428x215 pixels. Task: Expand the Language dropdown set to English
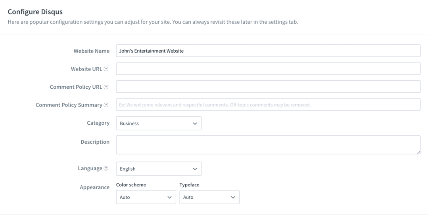[x=158, y=169]
